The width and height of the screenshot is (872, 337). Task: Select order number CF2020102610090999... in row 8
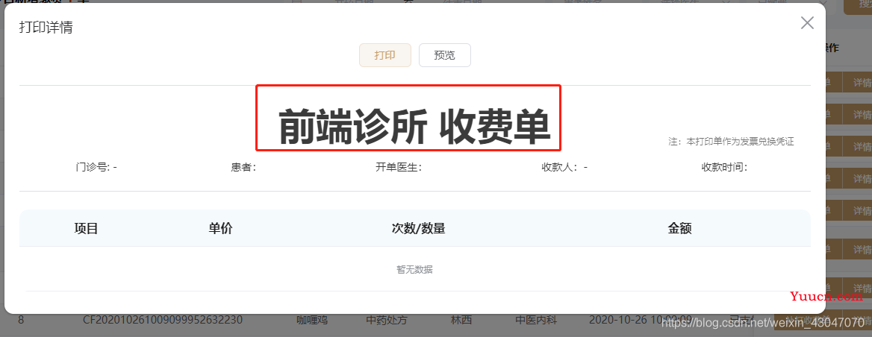point(163,321)
